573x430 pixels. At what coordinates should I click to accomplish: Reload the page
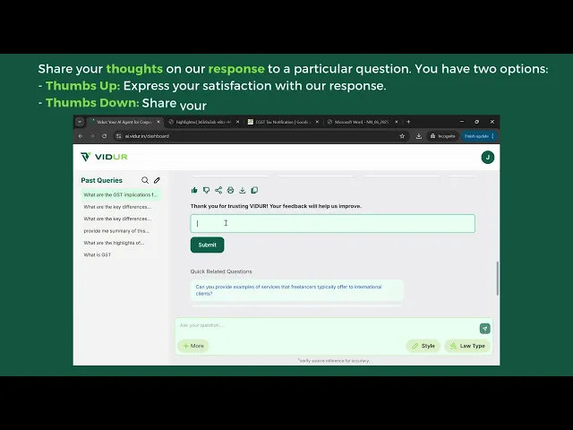coord(105,136)
